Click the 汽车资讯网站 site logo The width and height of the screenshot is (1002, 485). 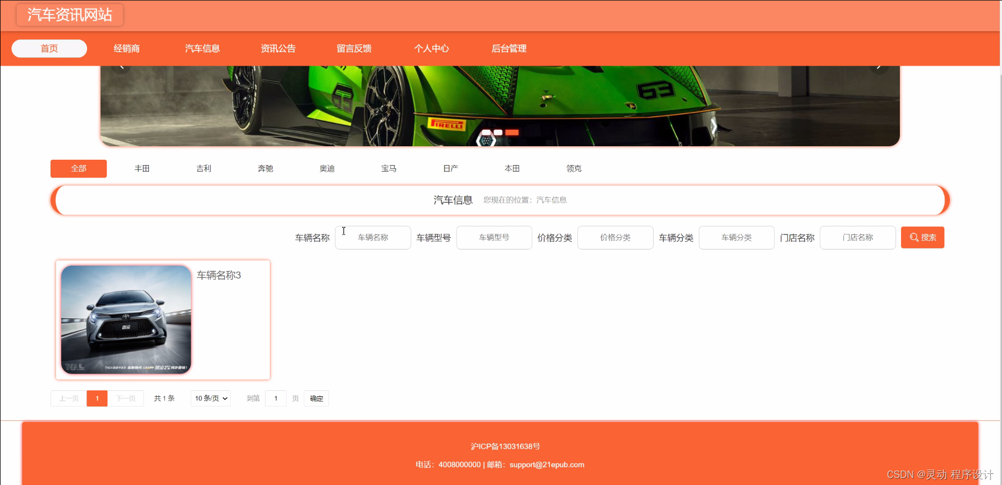[70, 15]
